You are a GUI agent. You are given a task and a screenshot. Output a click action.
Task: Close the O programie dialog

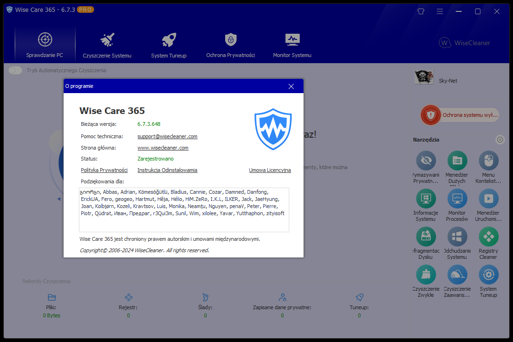(291, 86)
